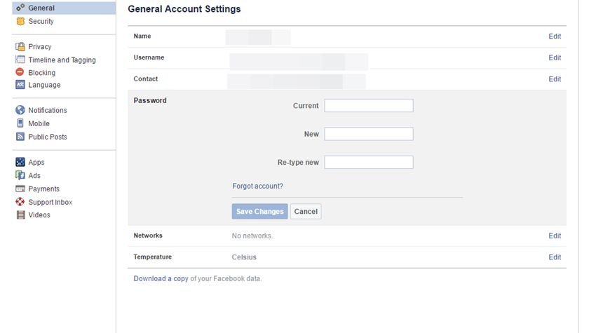Viewport: 596px width, 333px height.
Task: Edit the Temperature setting
Action: pos(555,257)
